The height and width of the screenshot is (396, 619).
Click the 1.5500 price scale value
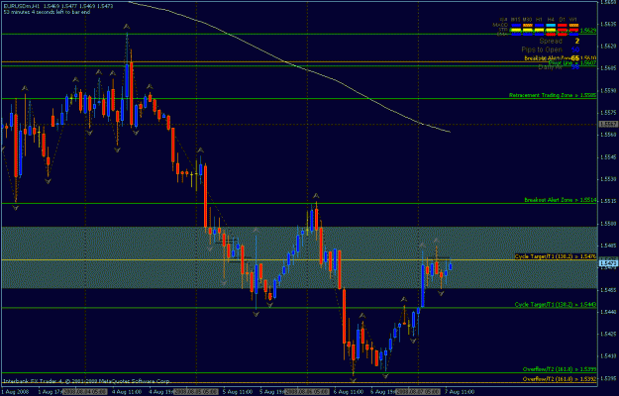click(608, 223)
